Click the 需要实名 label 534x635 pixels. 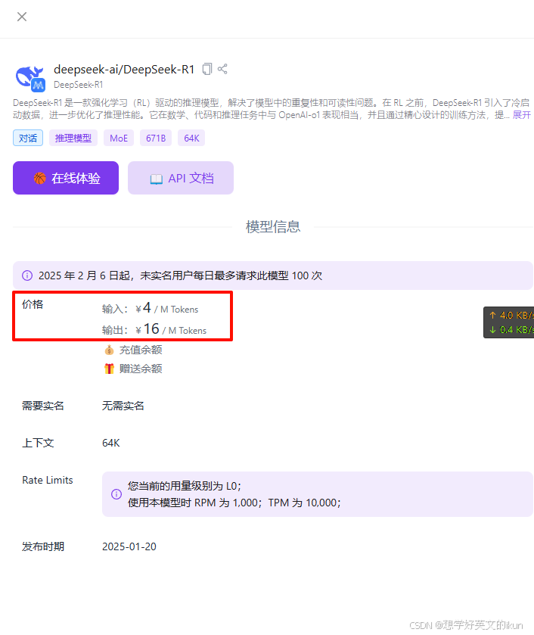point(43,406)
